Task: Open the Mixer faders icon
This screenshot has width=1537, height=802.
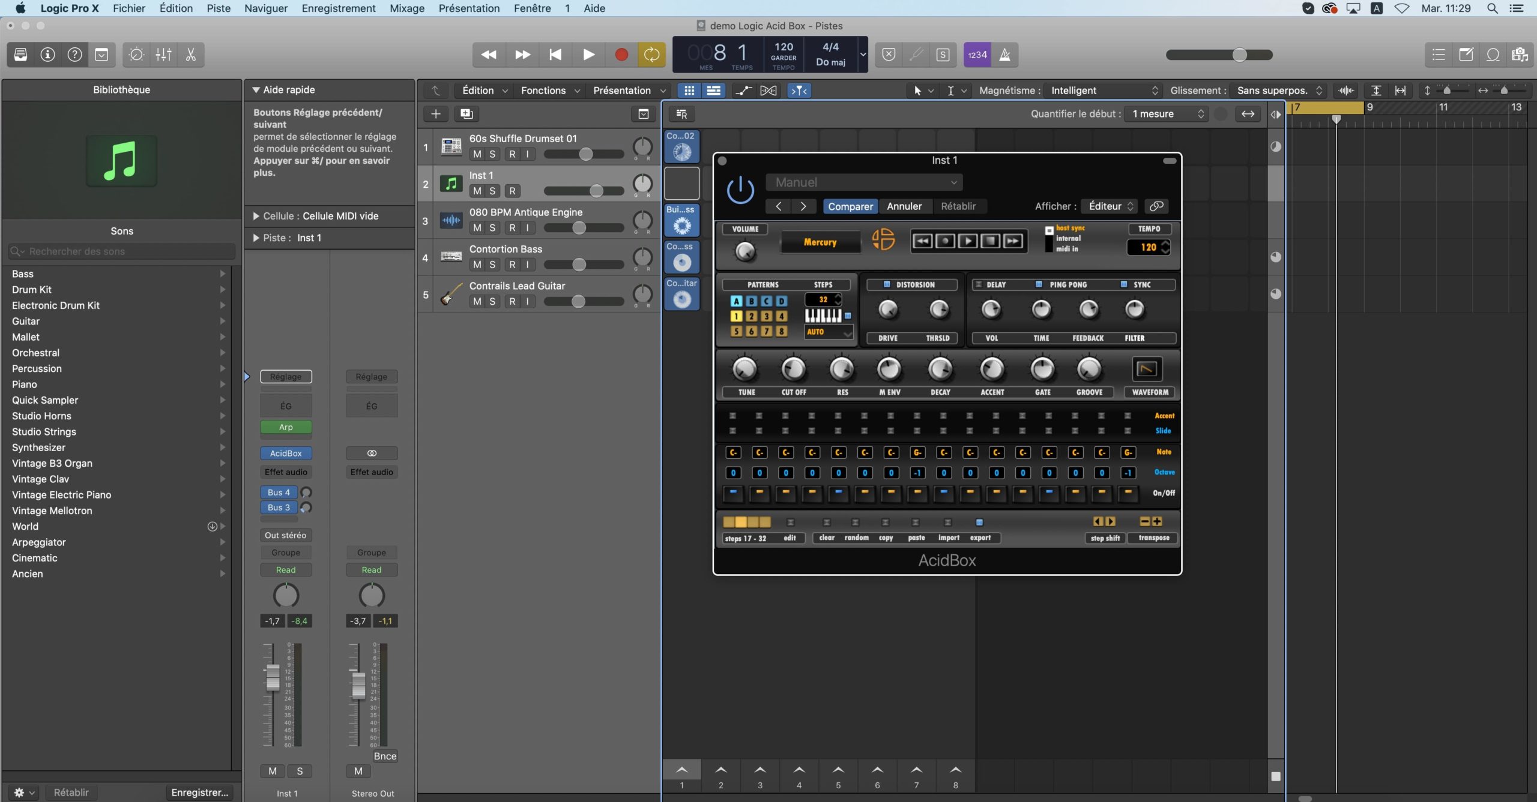Action: 163,55
